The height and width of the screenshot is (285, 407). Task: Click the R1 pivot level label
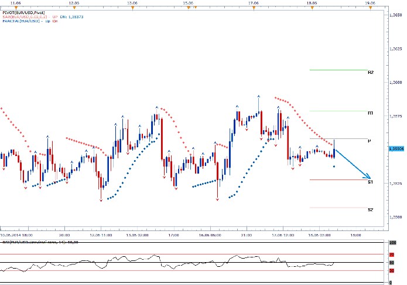click(x=371, y=113)
